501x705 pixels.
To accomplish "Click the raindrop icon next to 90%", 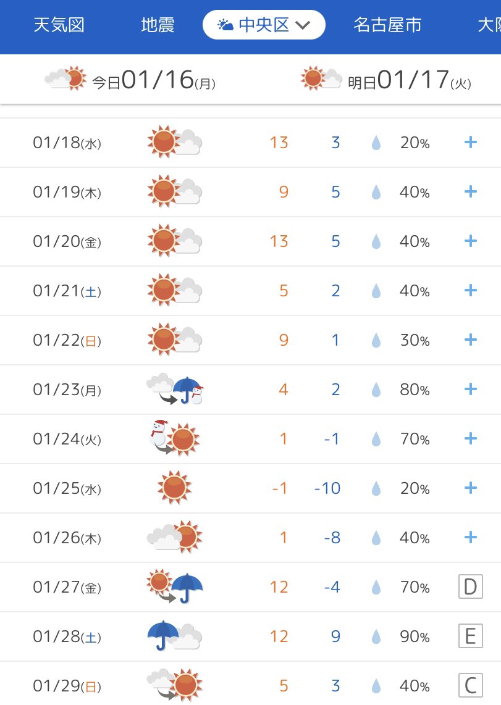I will click(x=376, y=636).
